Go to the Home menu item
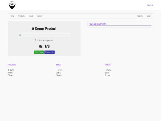The height and width of the screenshot is (121, 161). coord(12,16)
